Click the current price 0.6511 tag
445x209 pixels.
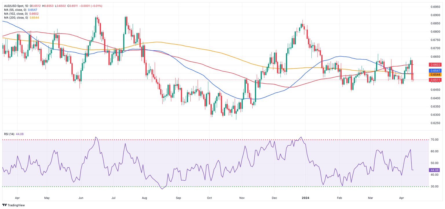(x=435, y=80)
